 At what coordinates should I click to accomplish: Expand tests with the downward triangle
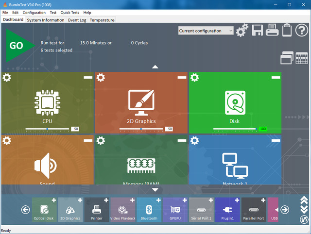click(155, 190)
